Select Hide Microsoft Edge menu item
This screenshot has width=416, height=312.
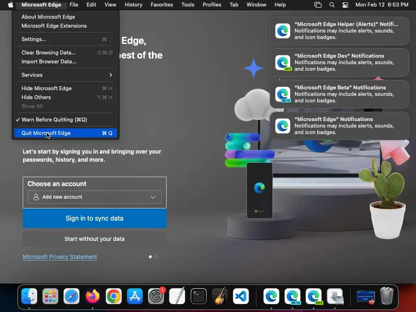click(x=65, y=88)
